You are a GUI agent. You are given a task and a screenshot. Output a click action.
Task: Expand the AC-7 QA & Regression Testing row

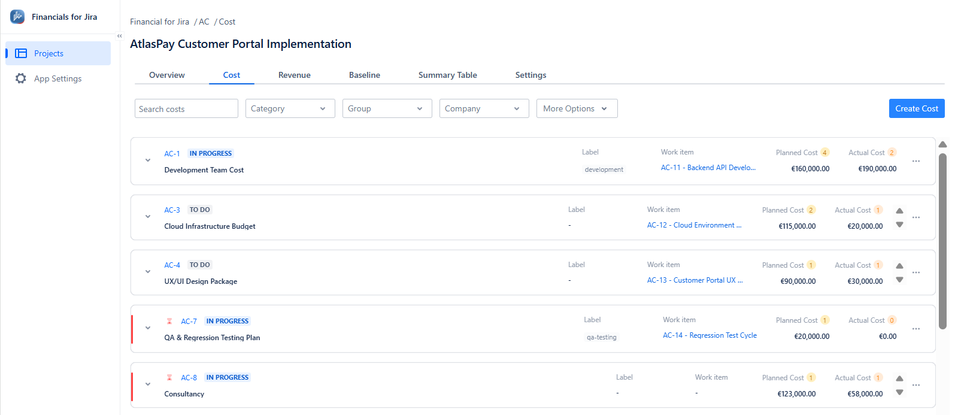click(148, 328)
